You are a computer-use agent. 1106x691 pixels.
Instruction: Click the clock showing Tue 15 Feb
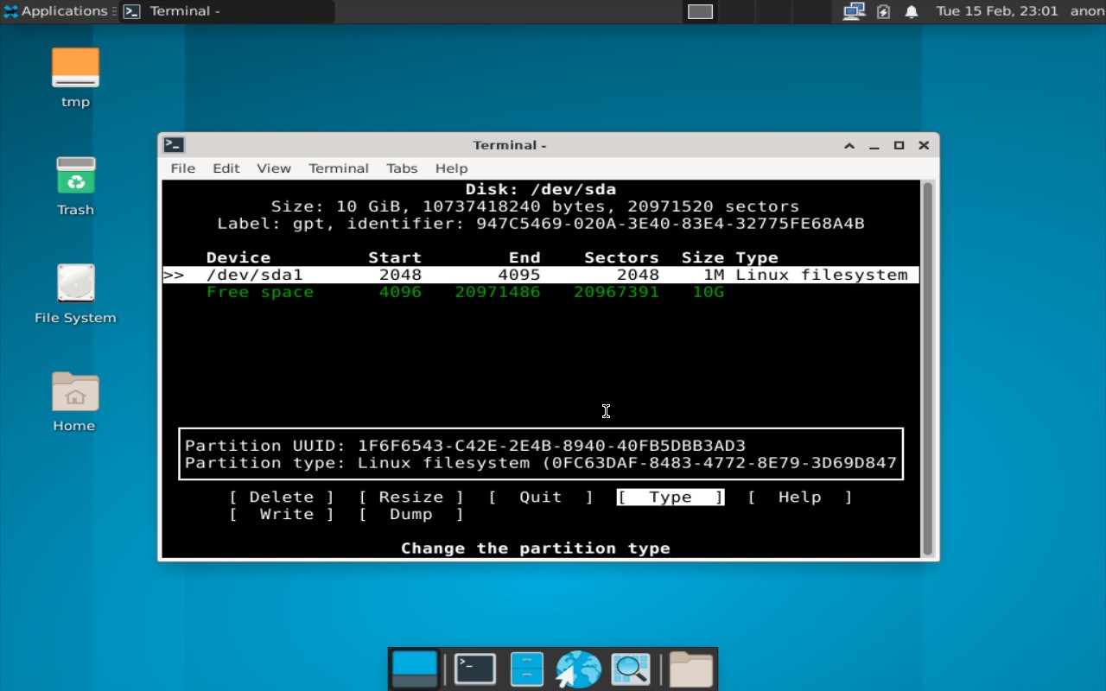(997, 11)
